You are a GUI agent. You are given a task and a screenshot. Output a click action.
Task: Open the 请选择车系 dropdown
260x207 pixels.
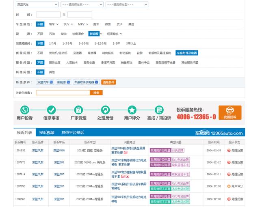tap(82, 4)
